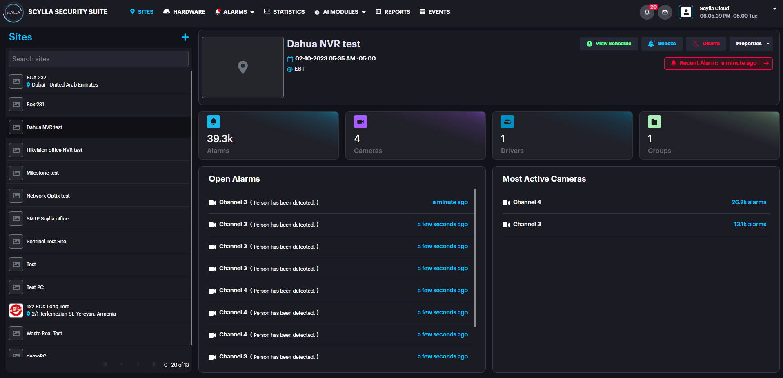Image resolution: width=783 pixels, height=378 pixels.
Task: Click the plus icon to add site
Action: 185,37
